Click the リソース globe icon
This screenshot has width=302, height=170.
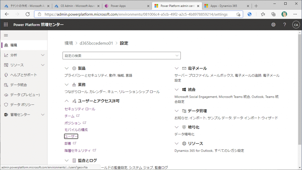pyautogui.click(x=184, y=143)
